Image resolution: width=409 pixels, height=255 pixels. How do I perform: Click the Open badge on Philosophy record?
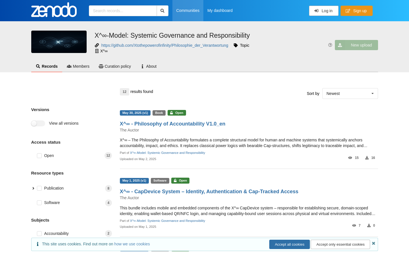(177, 113)
